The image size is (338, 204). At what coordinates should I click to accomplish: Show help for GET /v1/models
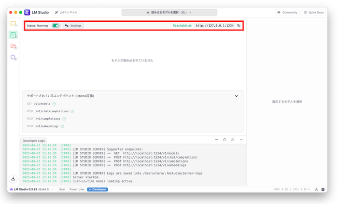click(54, 104)
